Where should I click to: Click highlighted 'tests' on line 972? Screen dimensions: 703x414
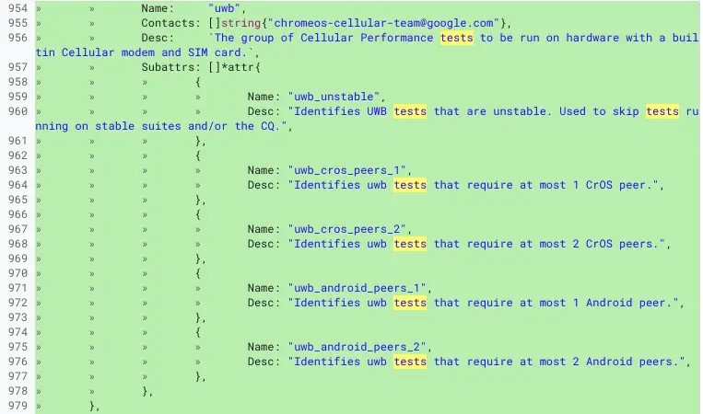410,303
